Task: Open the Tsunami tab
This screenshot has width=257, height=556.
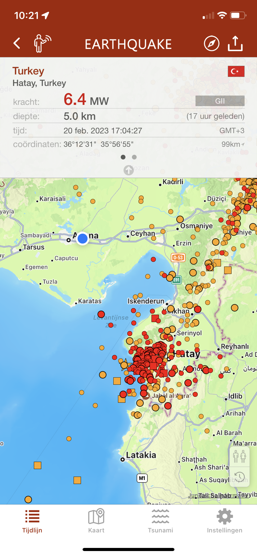Action: [160, 521]
